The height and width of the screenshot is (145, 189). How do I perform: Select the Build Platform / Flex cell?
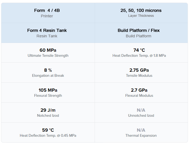coord(141,33)
